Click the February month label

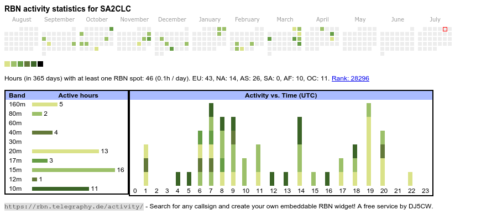pyautogui.click(x=247, y=19)
